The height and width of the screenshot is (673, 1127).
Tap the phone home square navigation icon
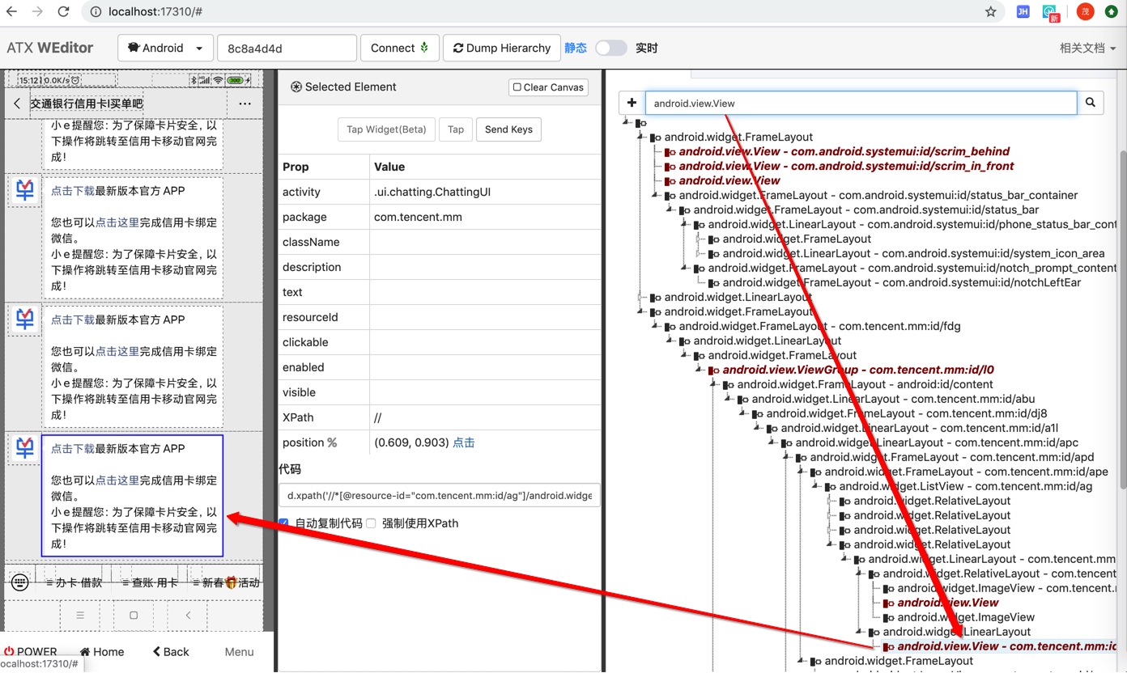tap(134, 615)
